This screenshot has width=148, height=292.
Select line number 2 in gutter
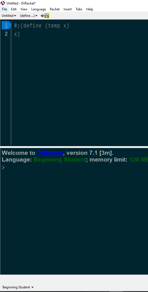(6, 34)
